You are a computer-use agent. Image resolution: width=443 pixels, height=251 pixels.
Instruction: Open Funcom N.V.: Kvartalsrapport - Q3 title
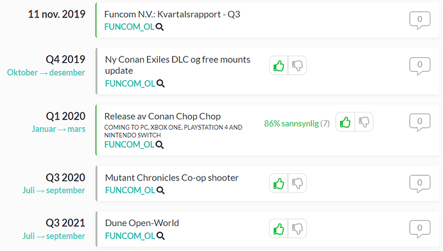[172, 14]
